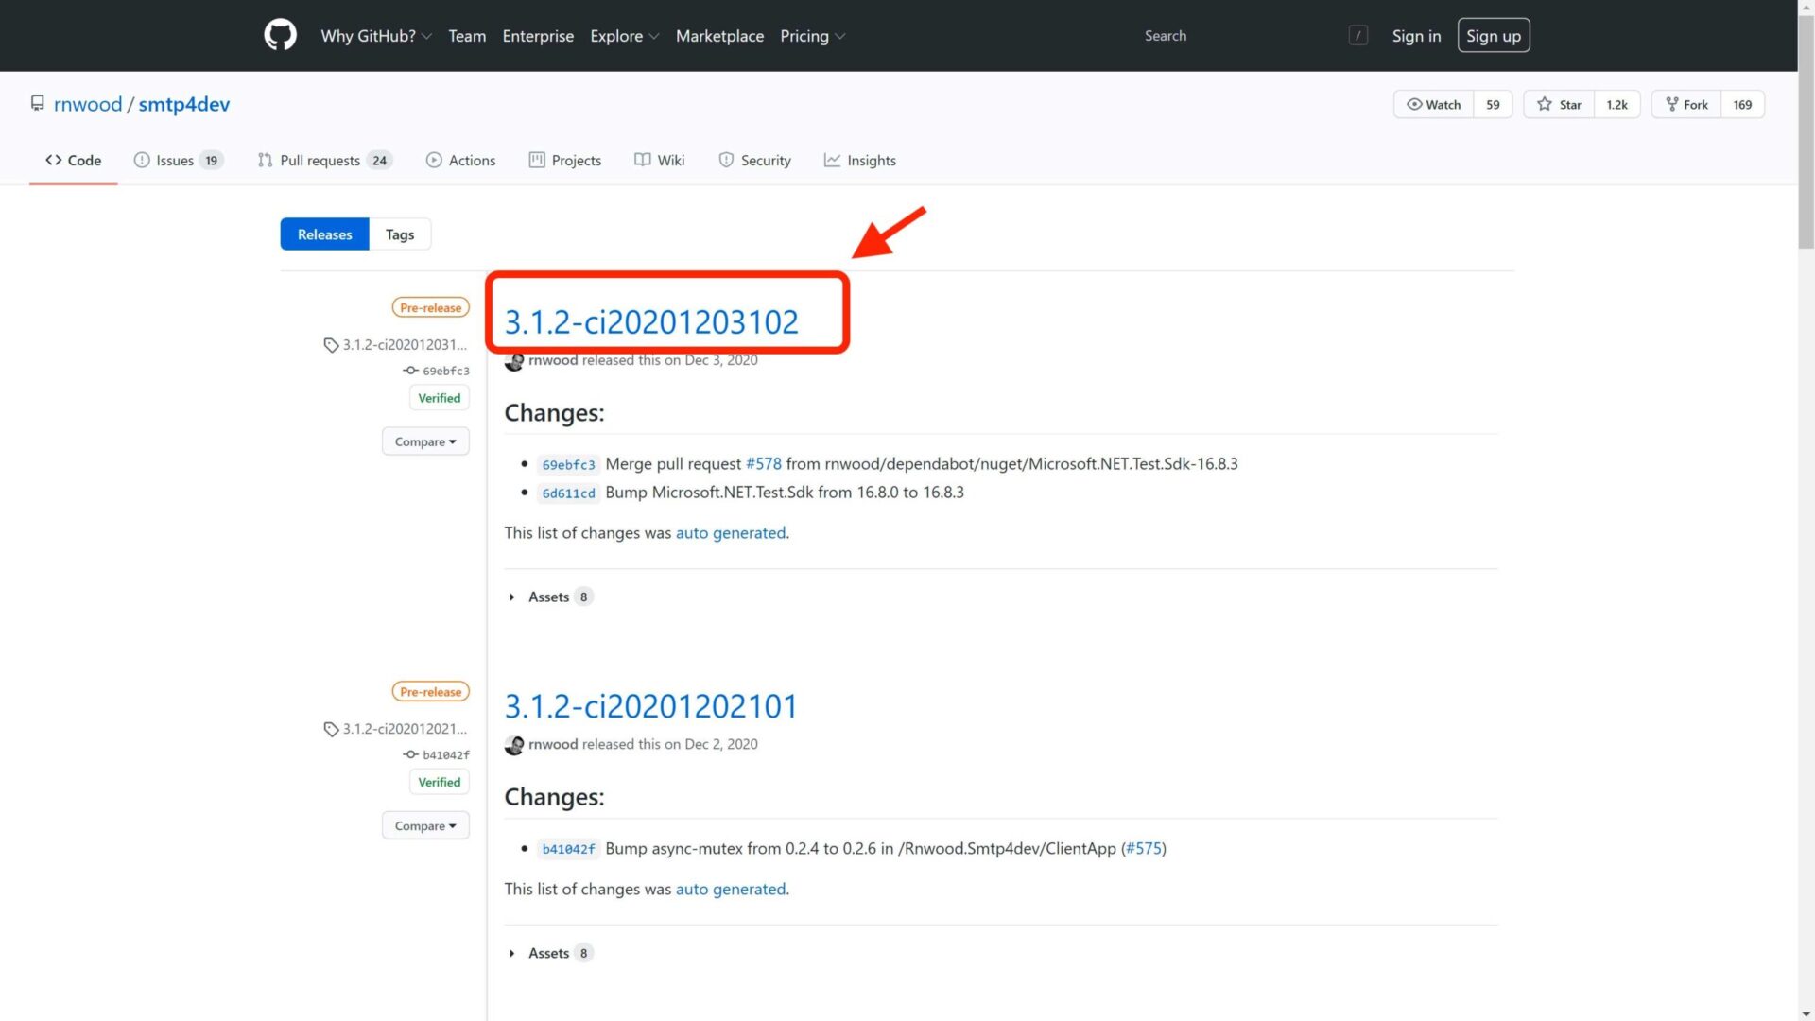This screenshot has width=1815, height=1021.
Task: Click the sidebar commit hash b41042f
Action: [446, 754]
